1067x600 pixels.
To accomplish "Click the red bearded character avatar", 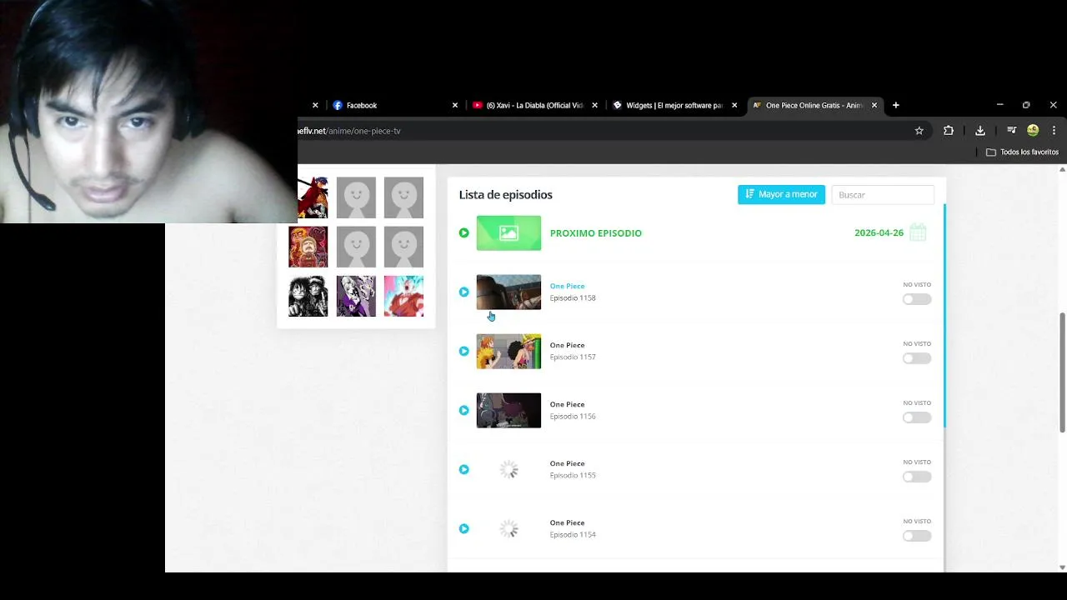I will pyautogui.click(x=308, y=247).
